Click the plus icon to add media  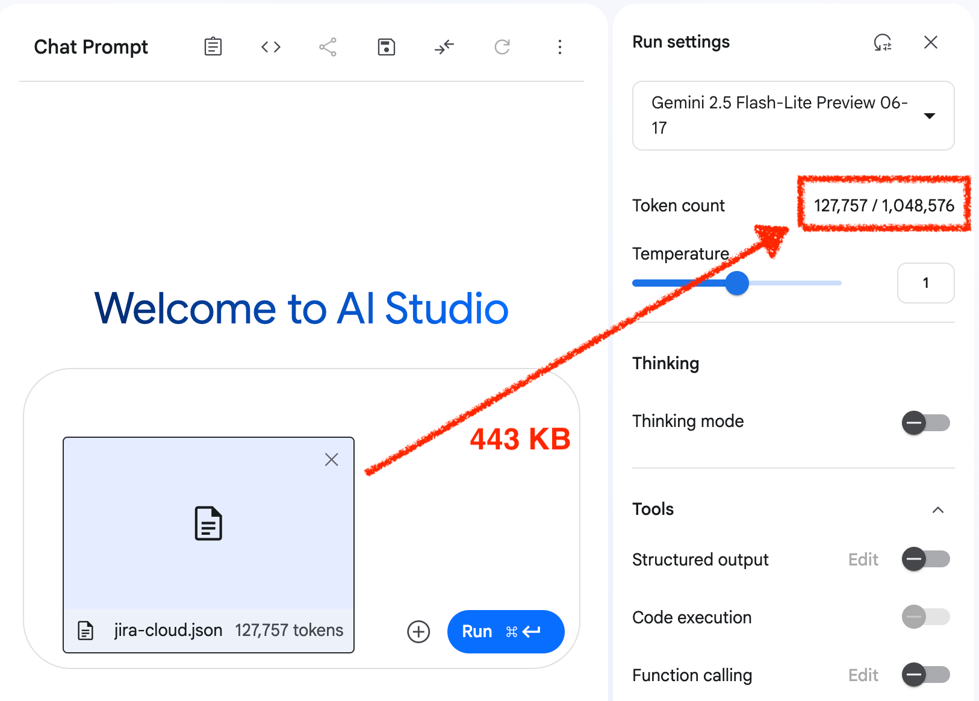click(x=418, y=632)
